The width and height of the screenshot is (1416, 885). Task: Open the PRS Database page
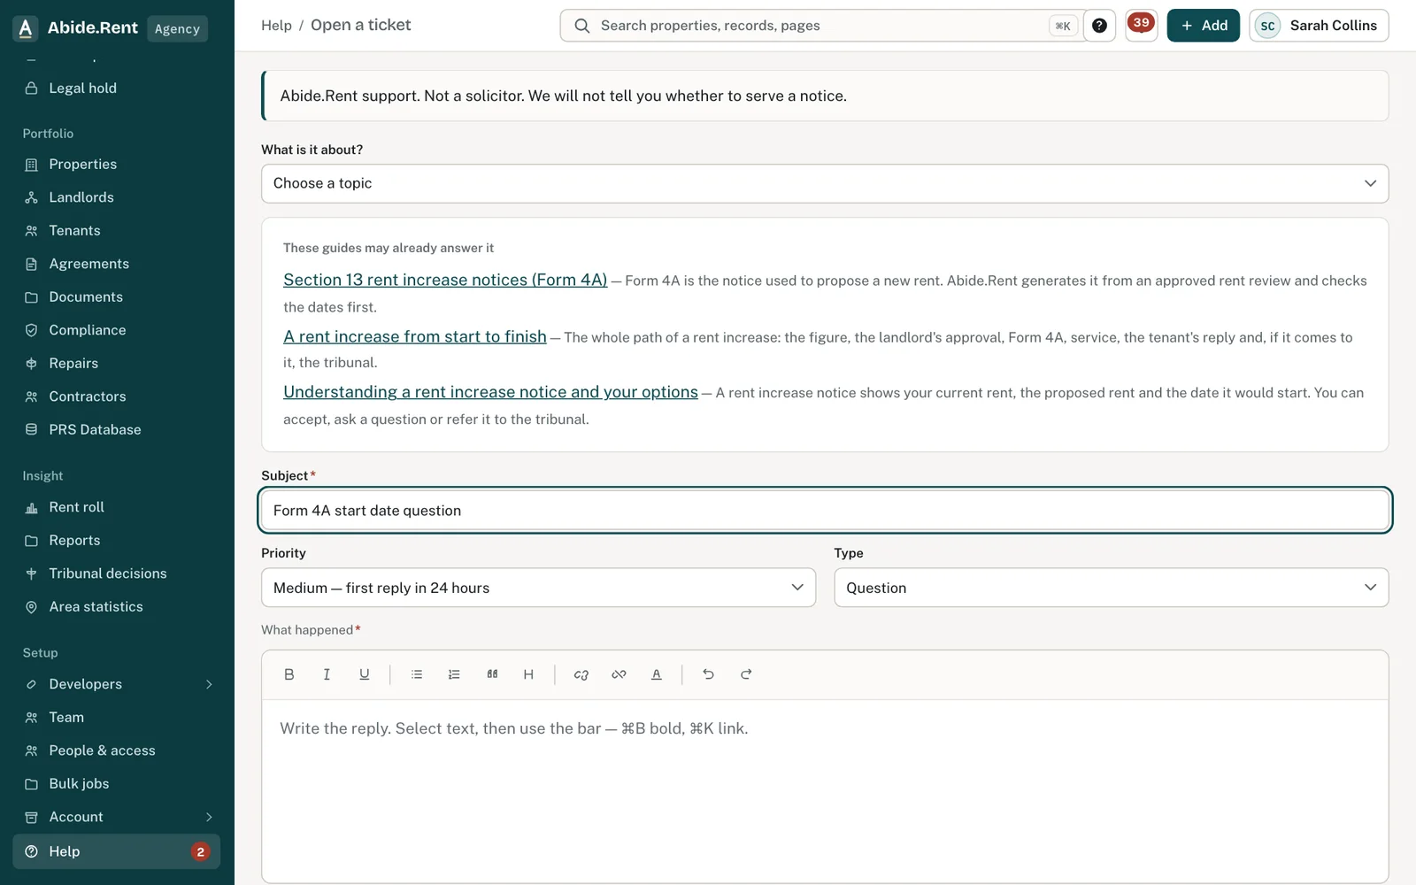click(117, 430)
